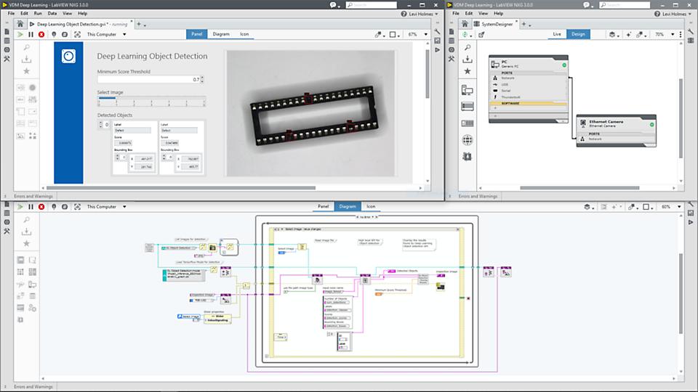Click search box in left window title bar
Viewport: 698px width, 392px height.
point(372,5)
